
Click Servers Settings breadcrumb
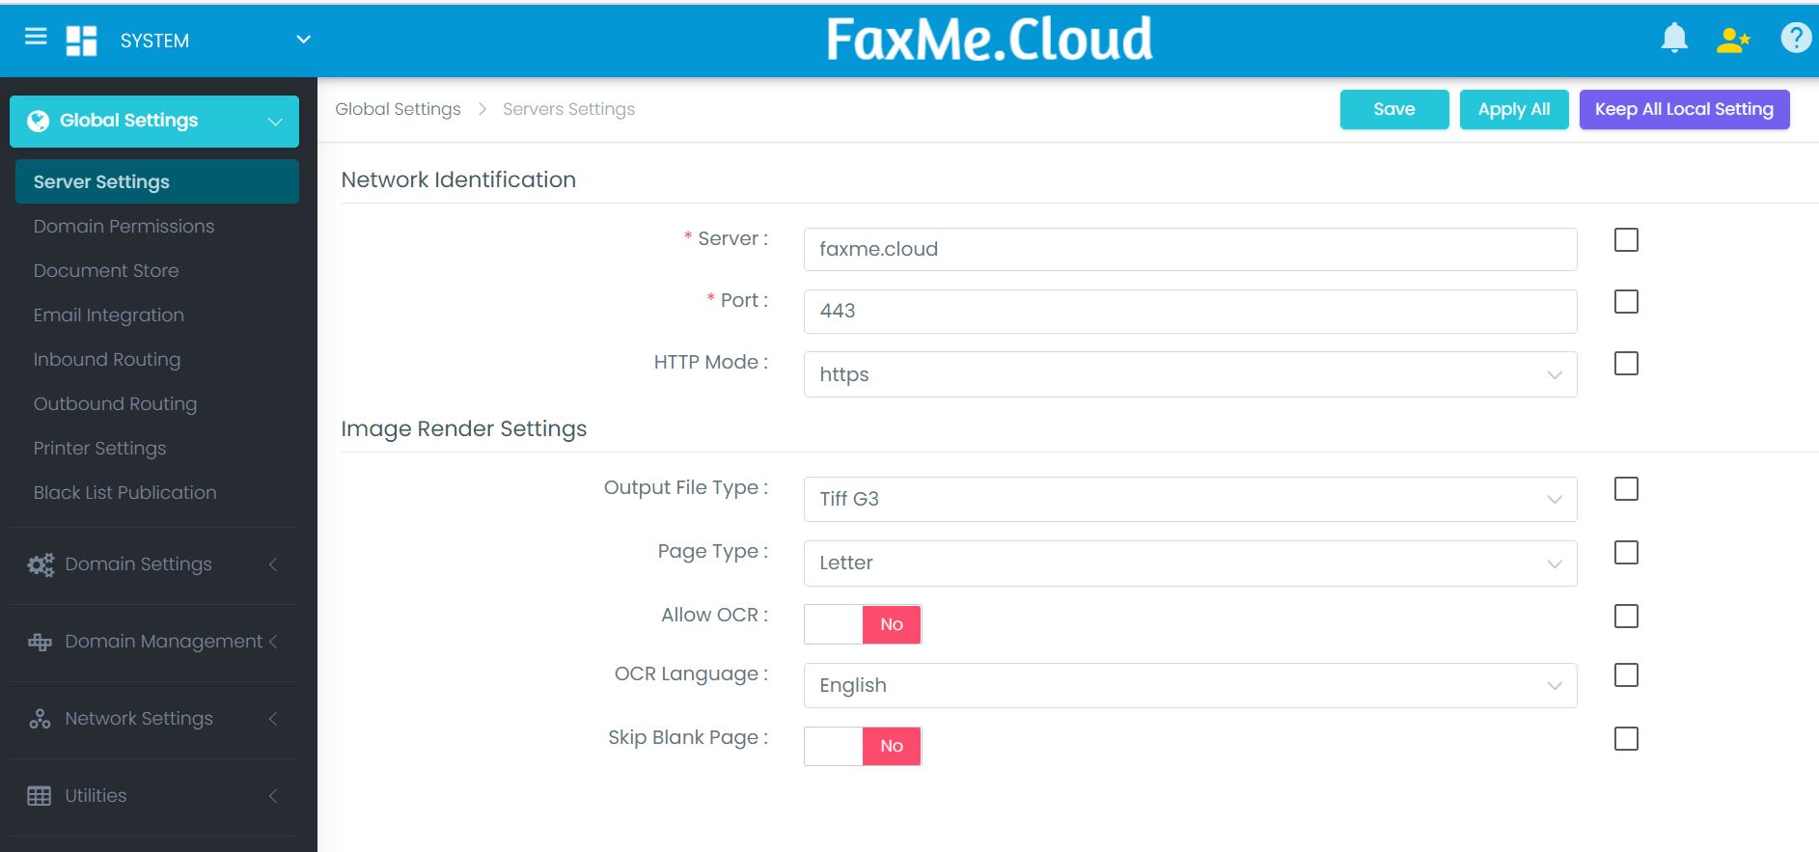568,109
